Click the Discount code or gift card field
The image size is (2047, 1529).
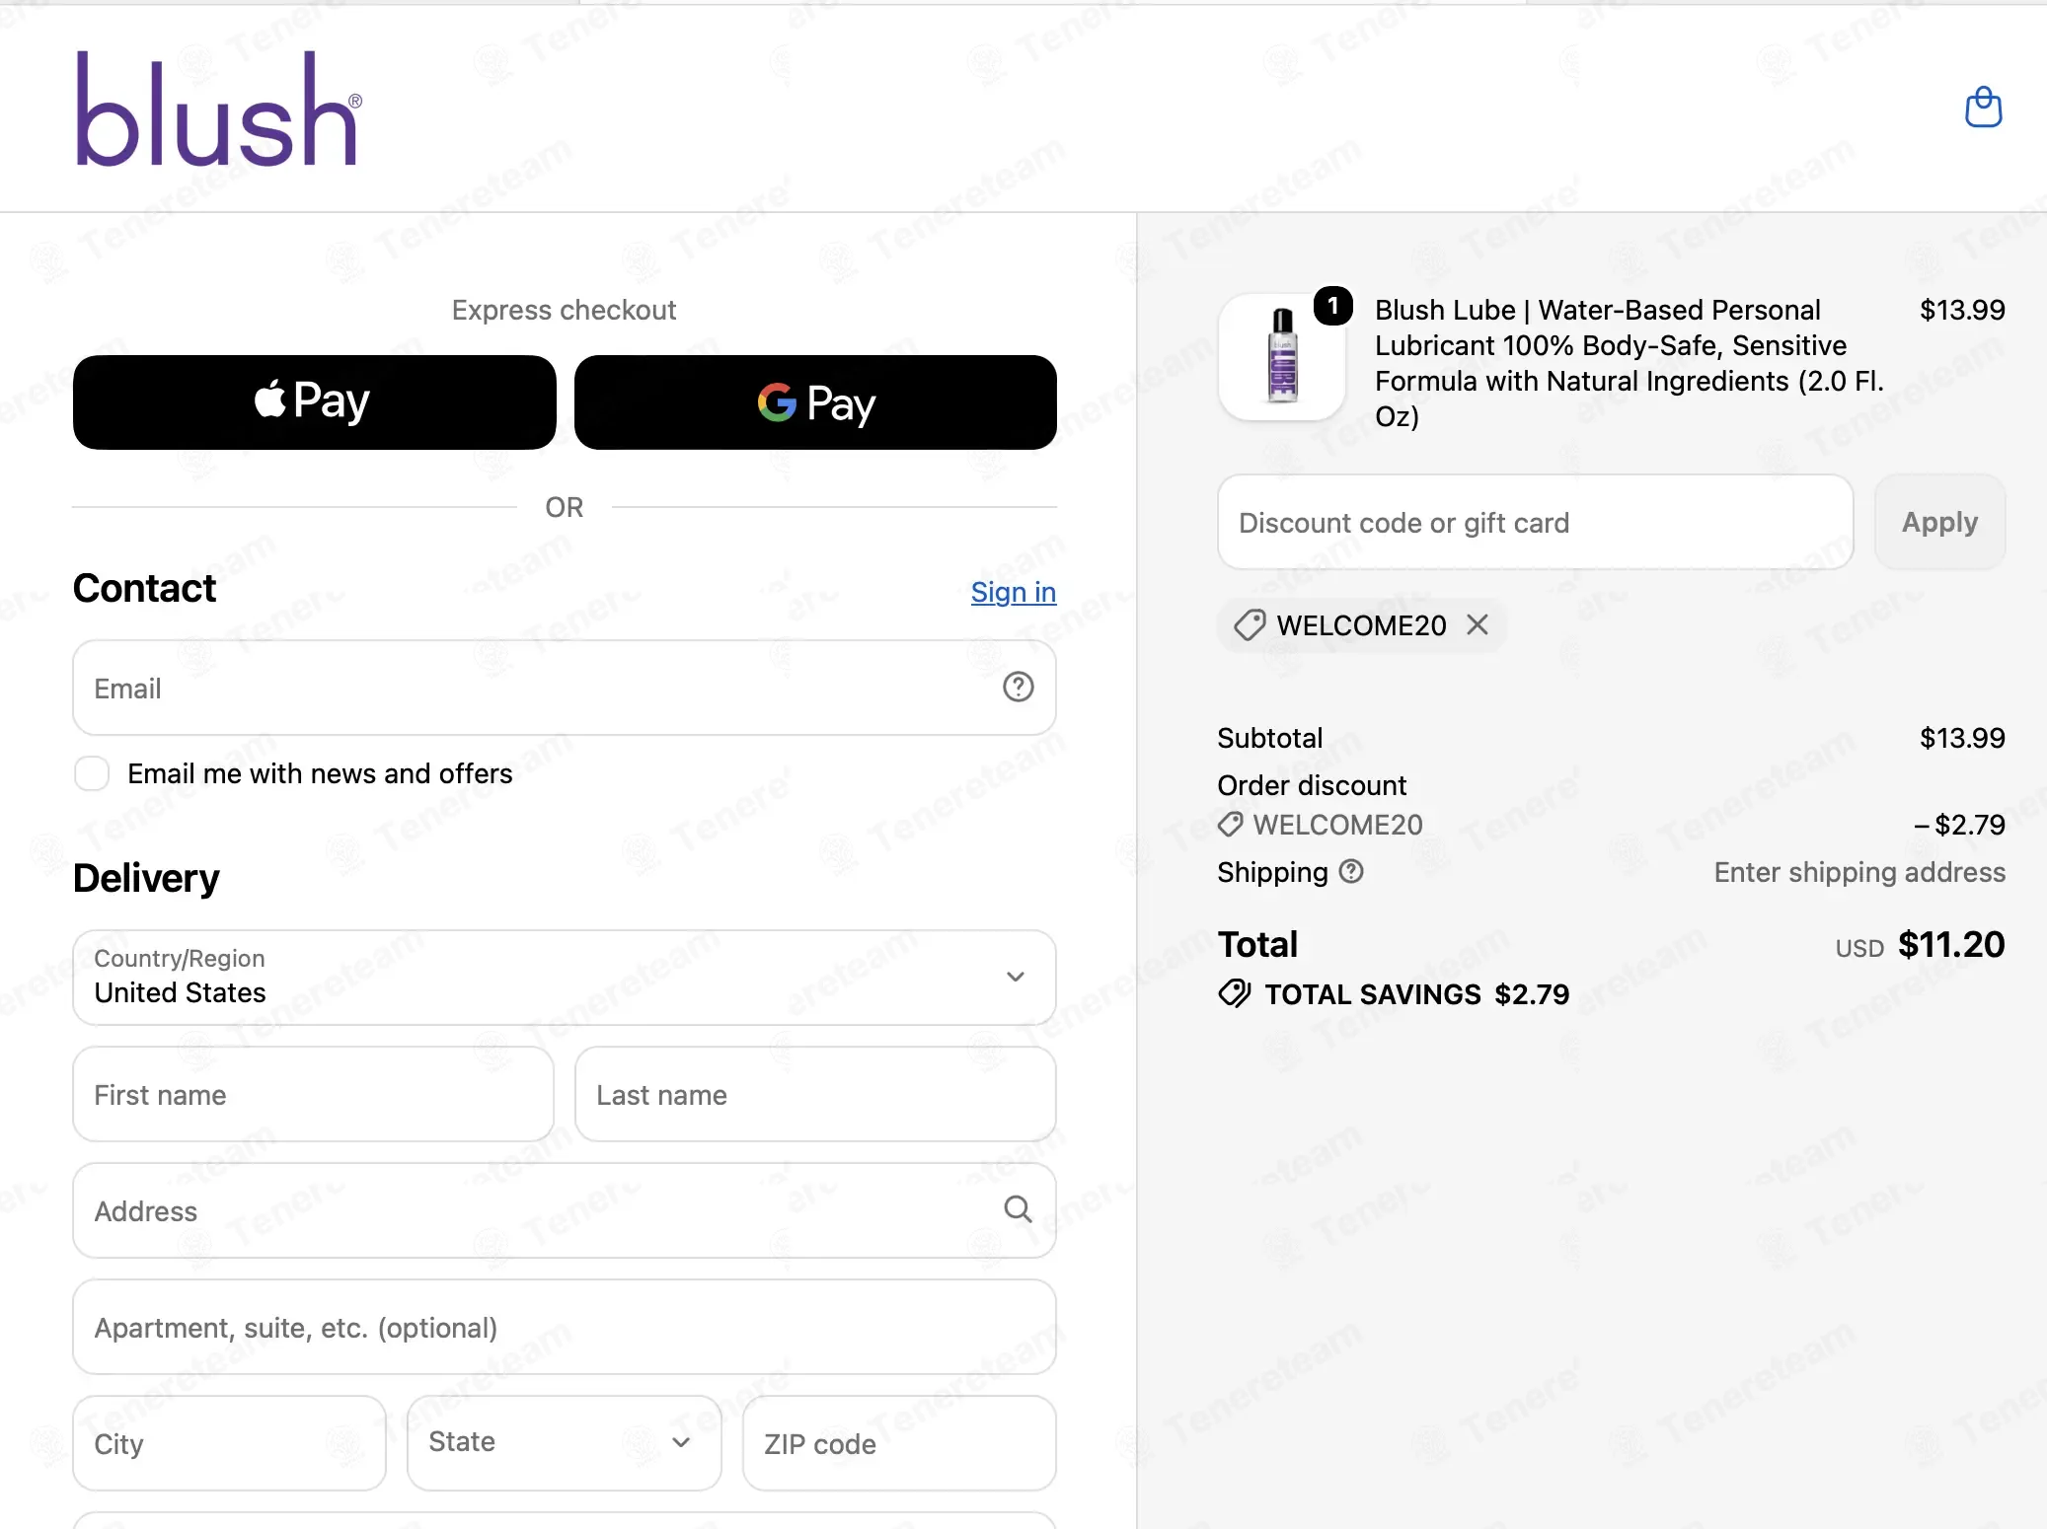(1535, 522)
